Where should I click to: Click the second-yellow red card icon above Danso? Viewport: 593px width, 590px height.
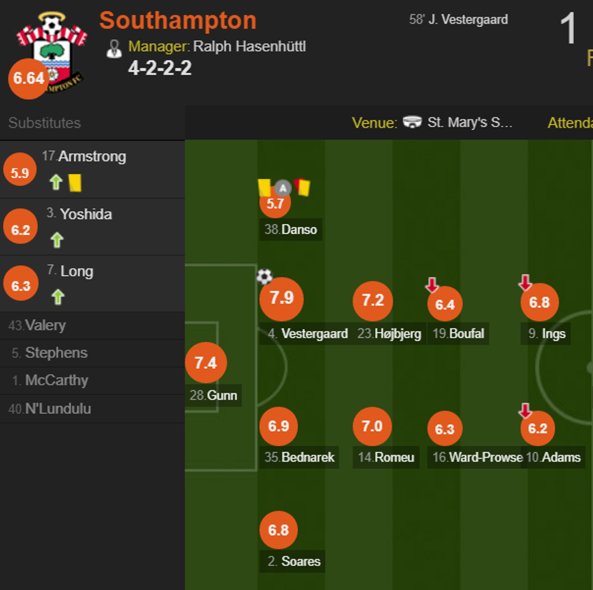pyautogui.click(x=303, y=187)
